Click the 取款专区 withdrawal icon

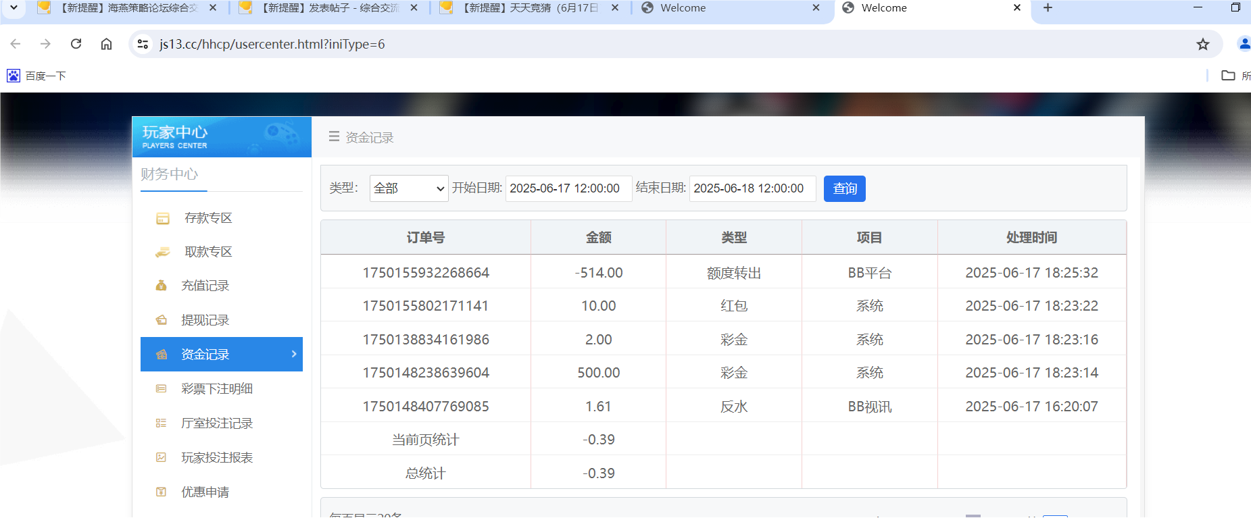point(163,252)
